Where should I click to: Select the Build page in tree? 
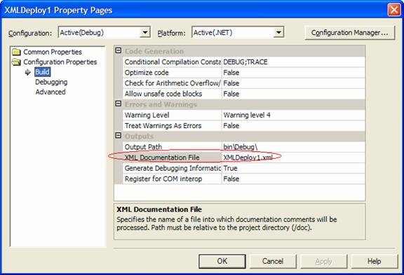click(x=43, y=72)
